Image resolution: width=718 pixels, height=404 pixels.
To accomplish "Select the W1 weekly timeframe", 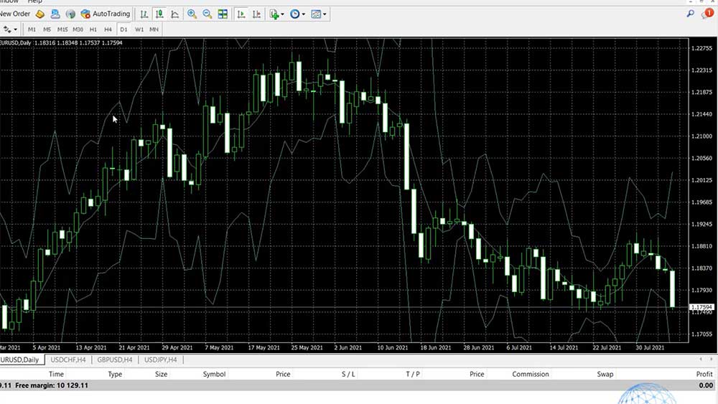I will (x=139, y=29).
